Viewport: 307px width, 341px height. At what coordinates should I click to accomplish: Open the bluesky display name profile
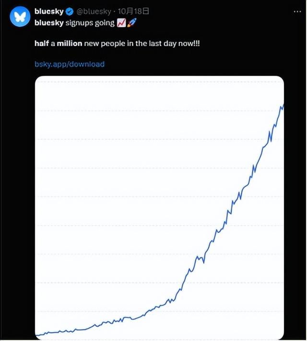tap(49, 12)
